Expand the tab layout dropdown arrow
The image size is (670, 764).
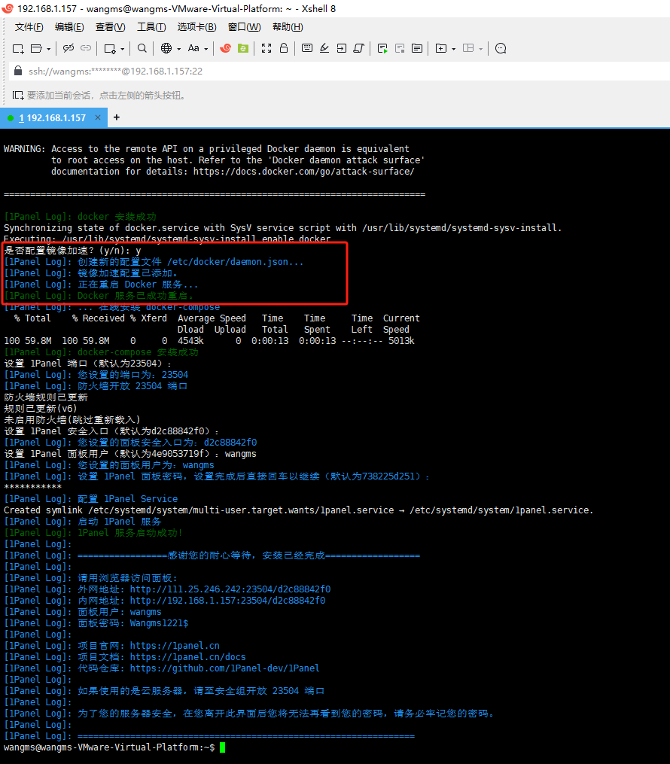coord(481,49)
